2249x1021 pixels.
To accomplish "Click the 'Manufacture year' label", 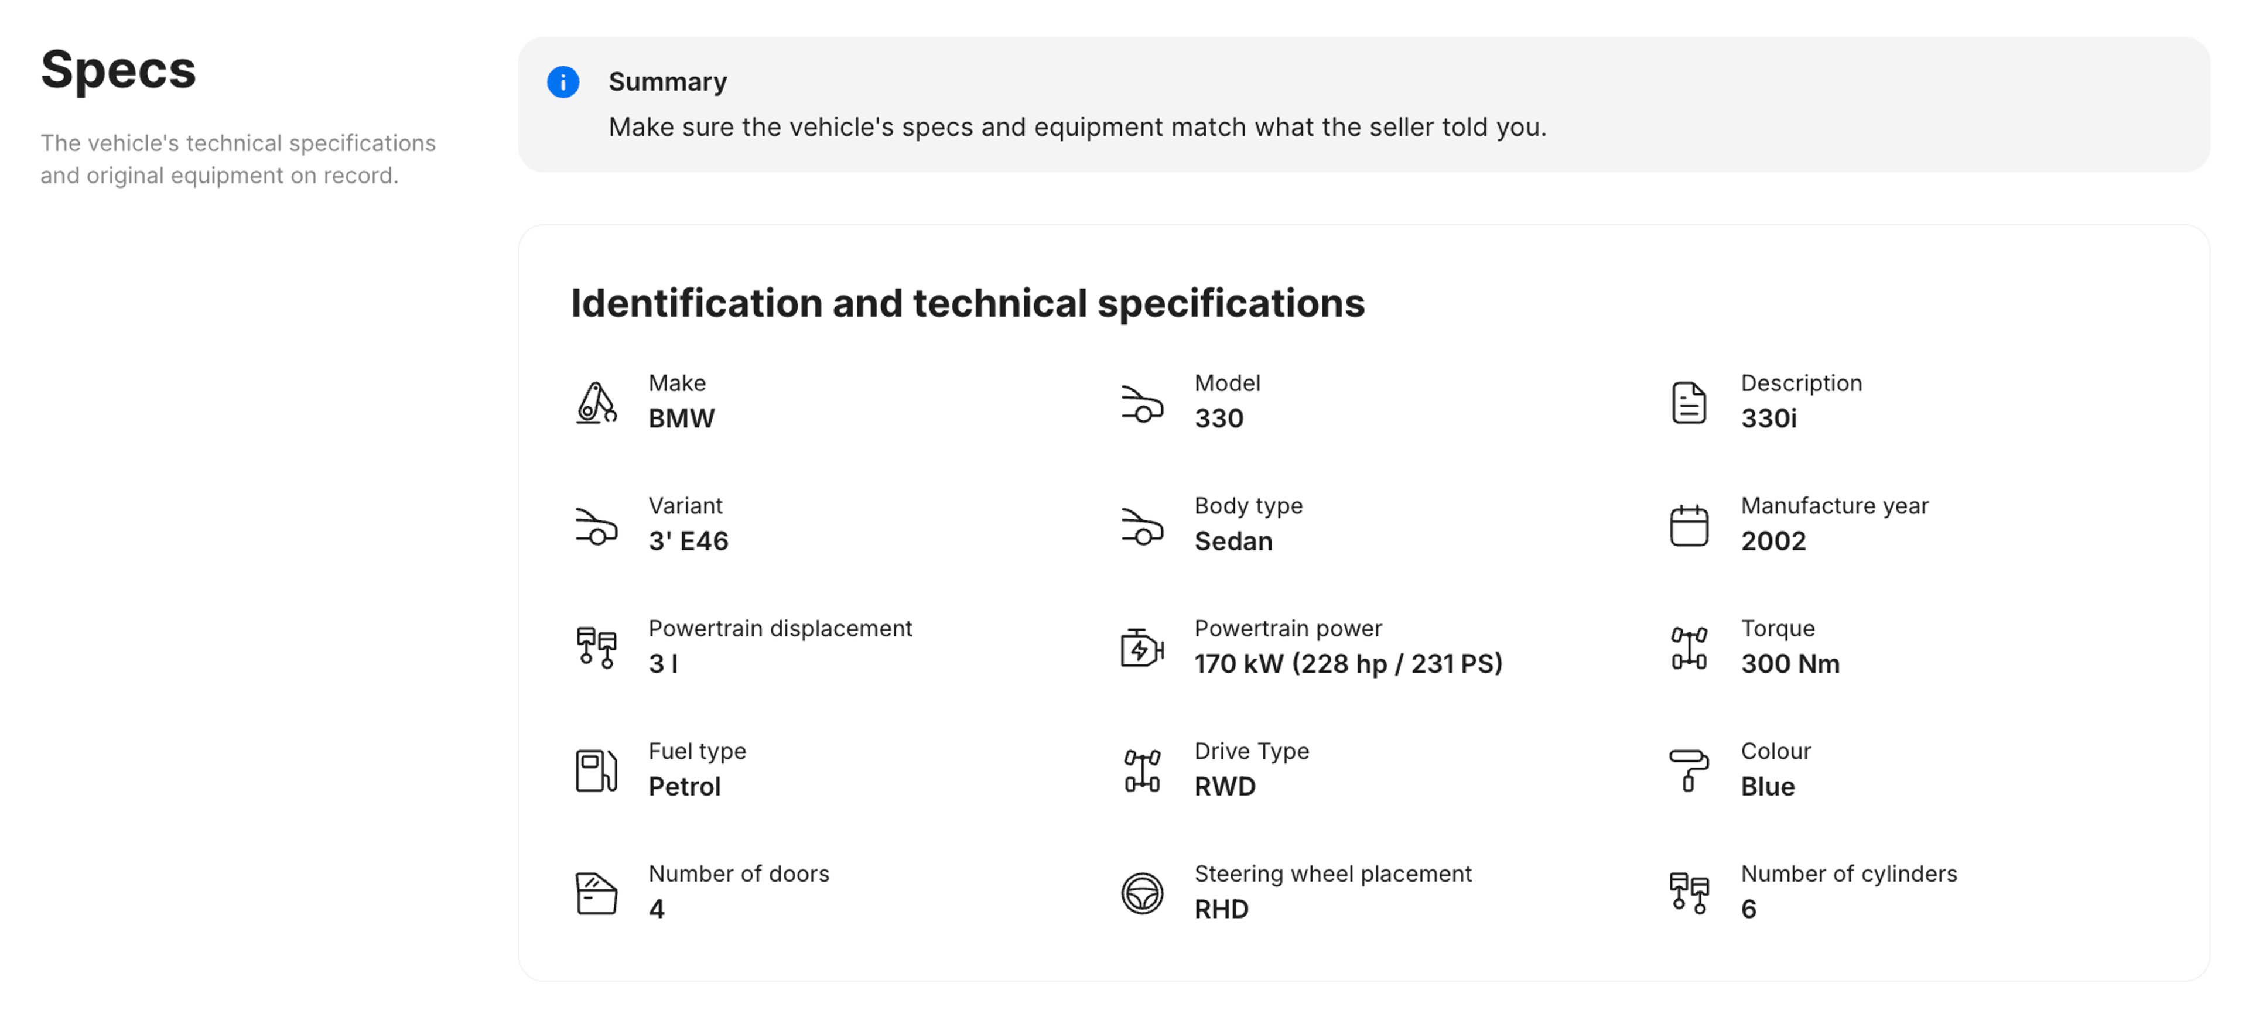I will click(x=1834, y=506).
